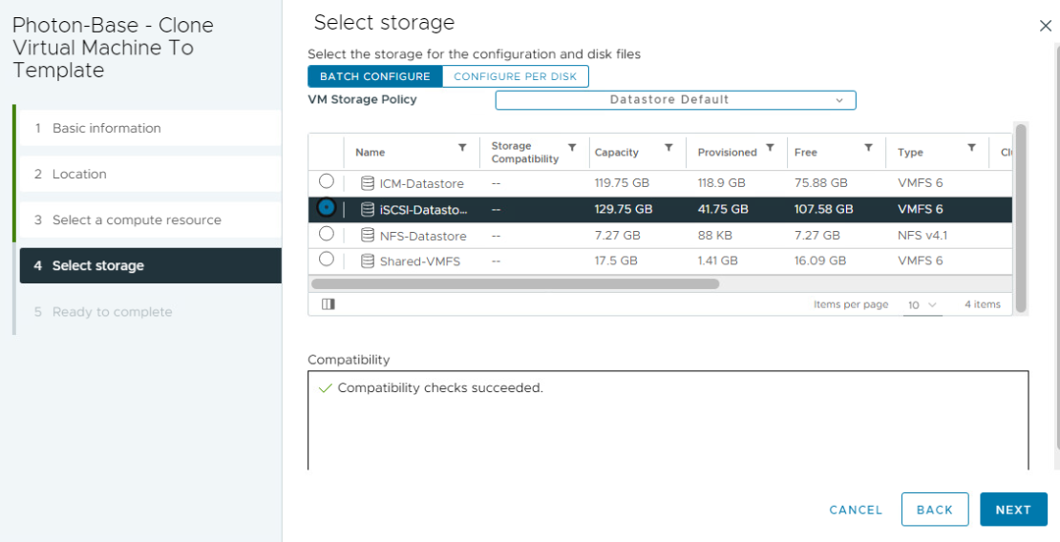Open the VM Storage Policy dropdown
The width and height of the screenshot is (1060, 542).
[676, 100]
